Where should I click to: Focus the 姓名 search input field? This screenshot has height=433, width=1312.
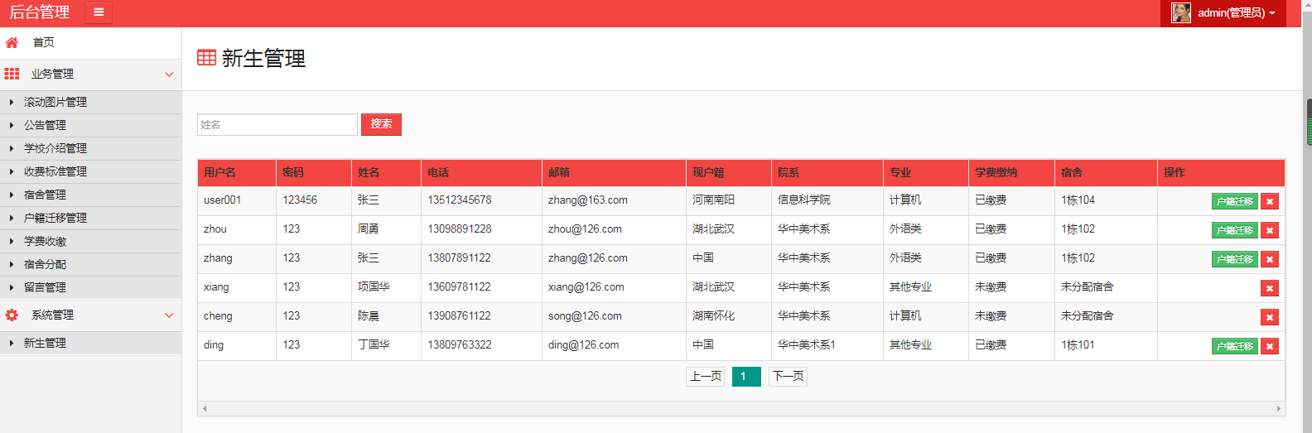click(277, 124)
